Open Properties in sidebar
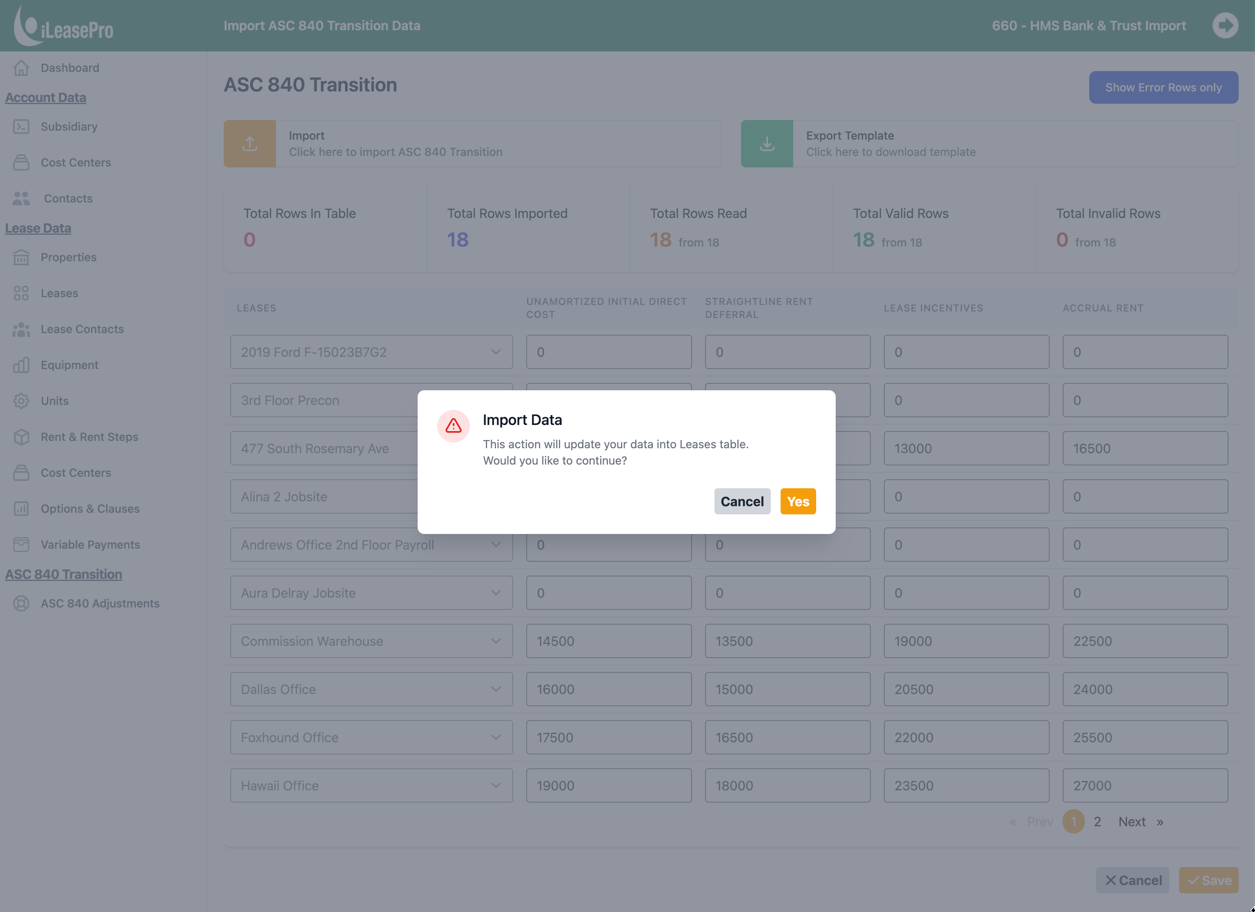This screenshot has height=912, width=1255. [x=69, y=257]
